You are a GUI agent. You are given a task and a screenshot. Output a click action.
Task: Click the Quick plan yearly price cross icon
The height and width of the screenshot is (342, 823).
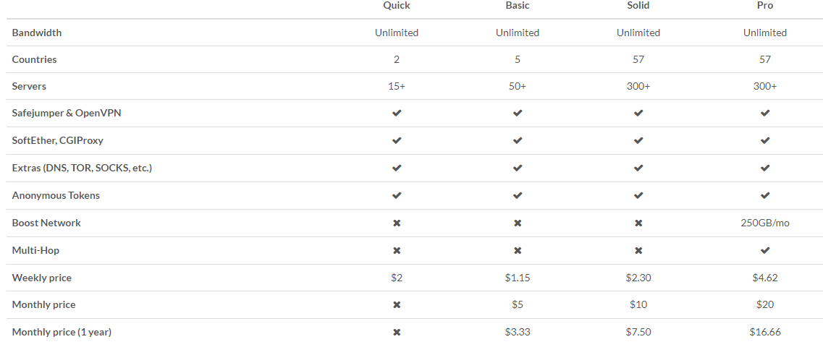click(x=397, y=332)
